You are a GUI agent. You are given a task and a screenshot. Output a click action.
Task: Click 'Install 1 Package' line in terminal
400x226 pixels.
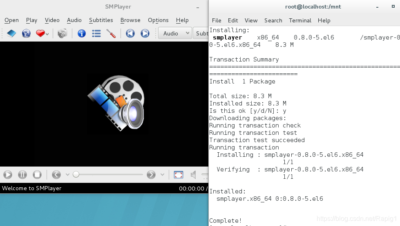242,81
